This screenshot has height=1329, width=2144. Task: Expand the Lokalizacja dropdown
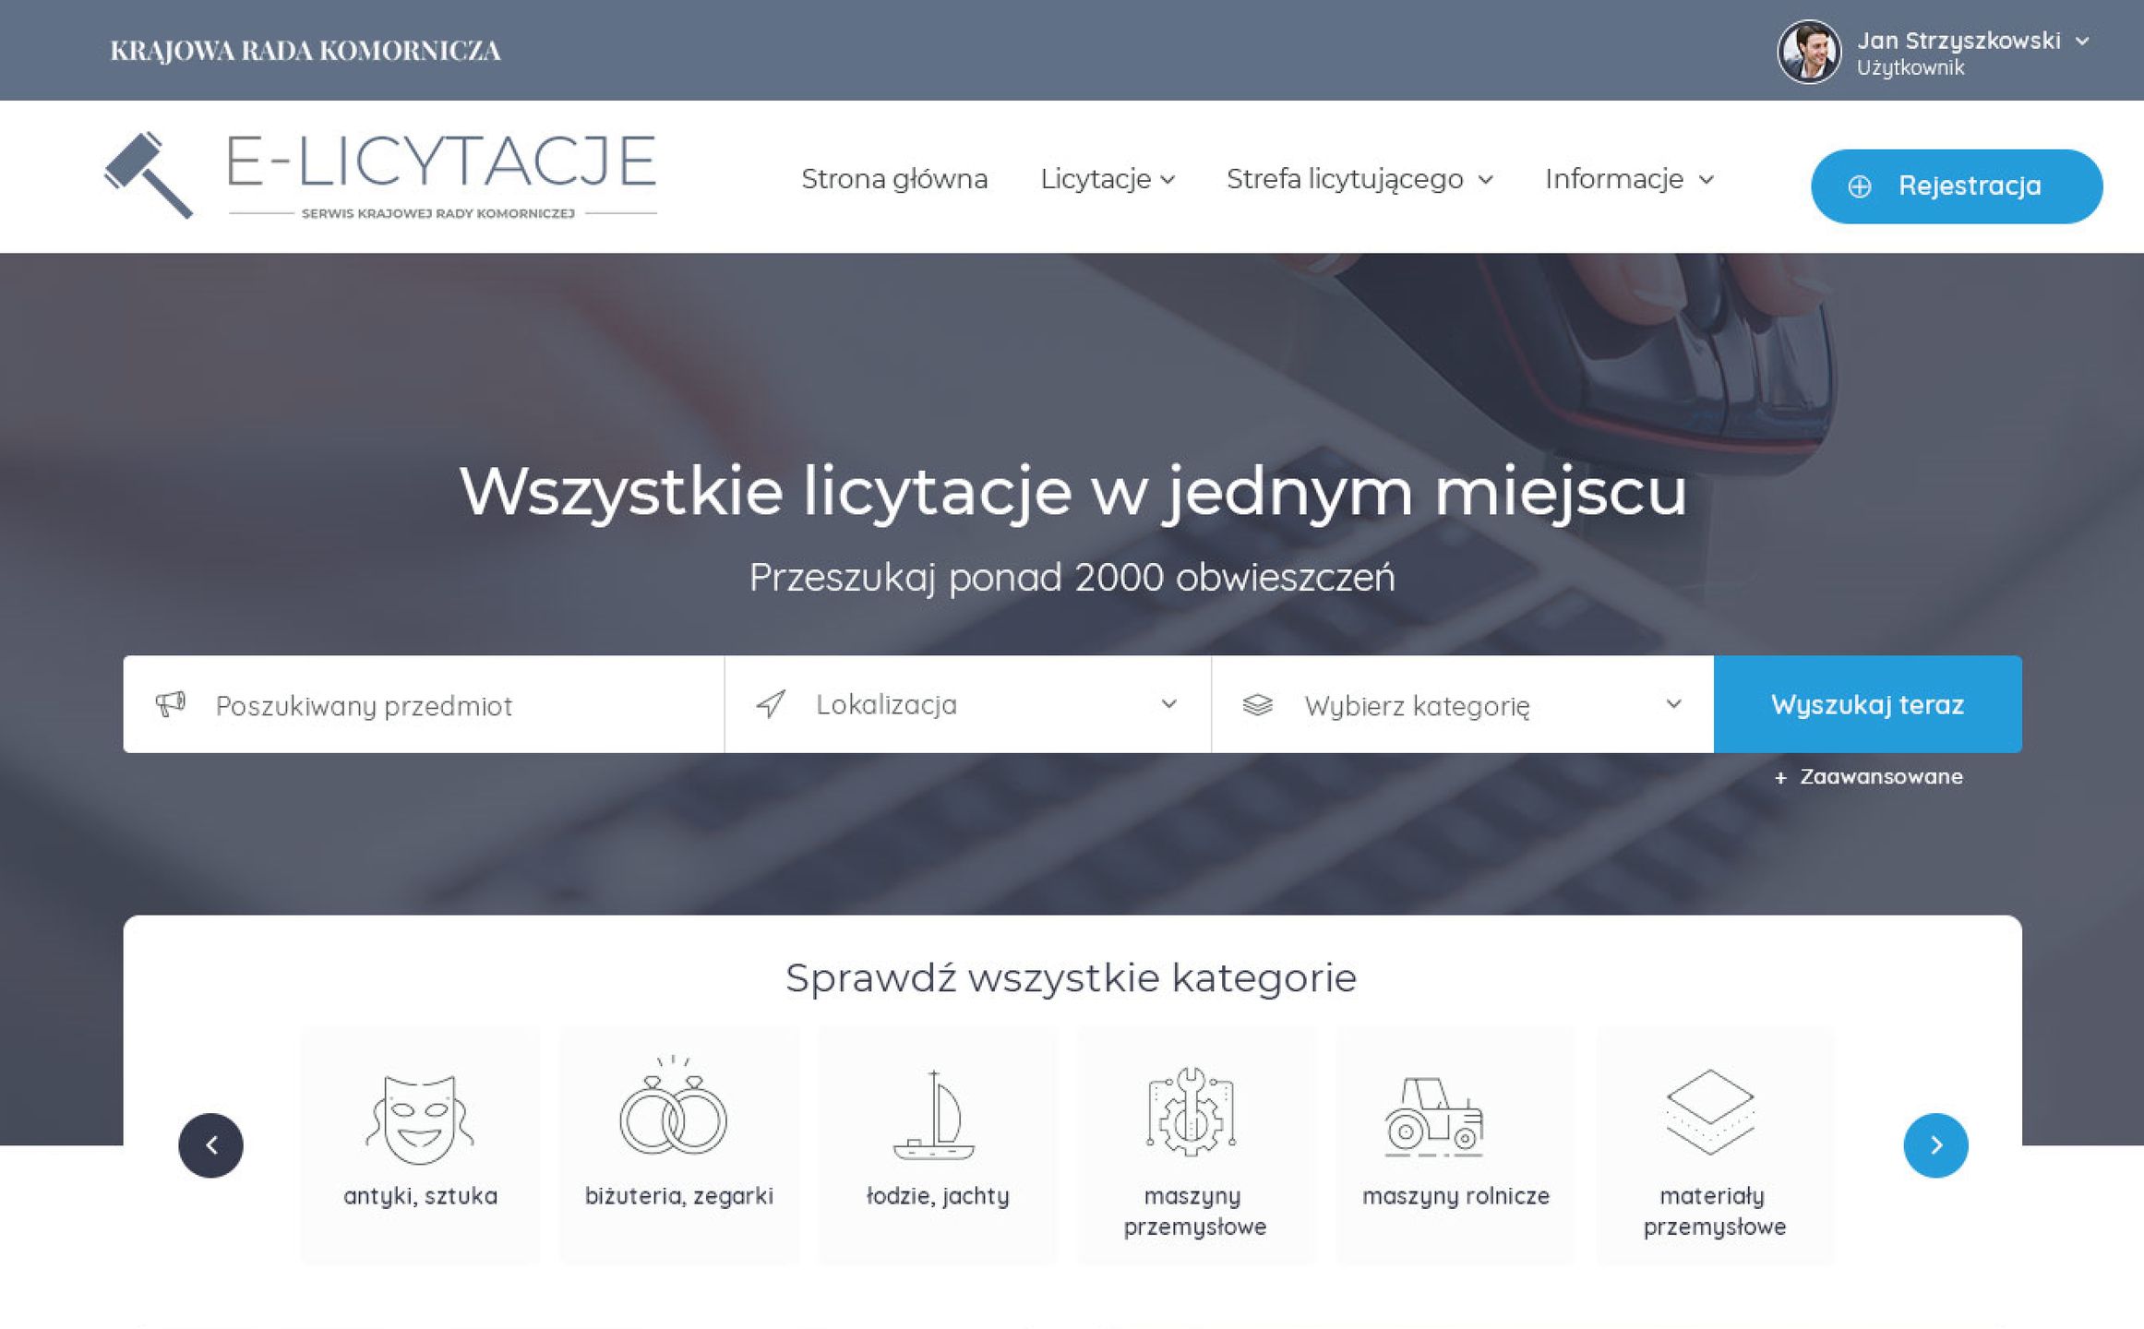pos(967,704)
